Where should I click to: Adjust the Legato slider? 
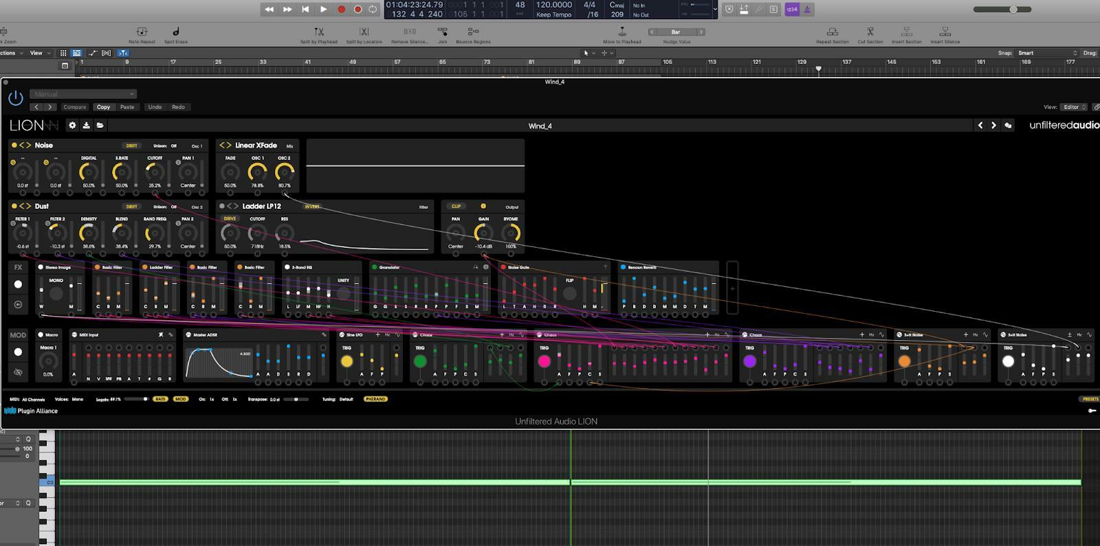[x=136, y=399]
